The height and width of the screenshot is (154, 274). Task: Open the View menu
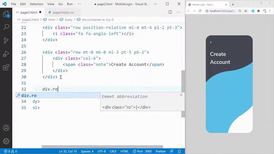tap(51, 4)
